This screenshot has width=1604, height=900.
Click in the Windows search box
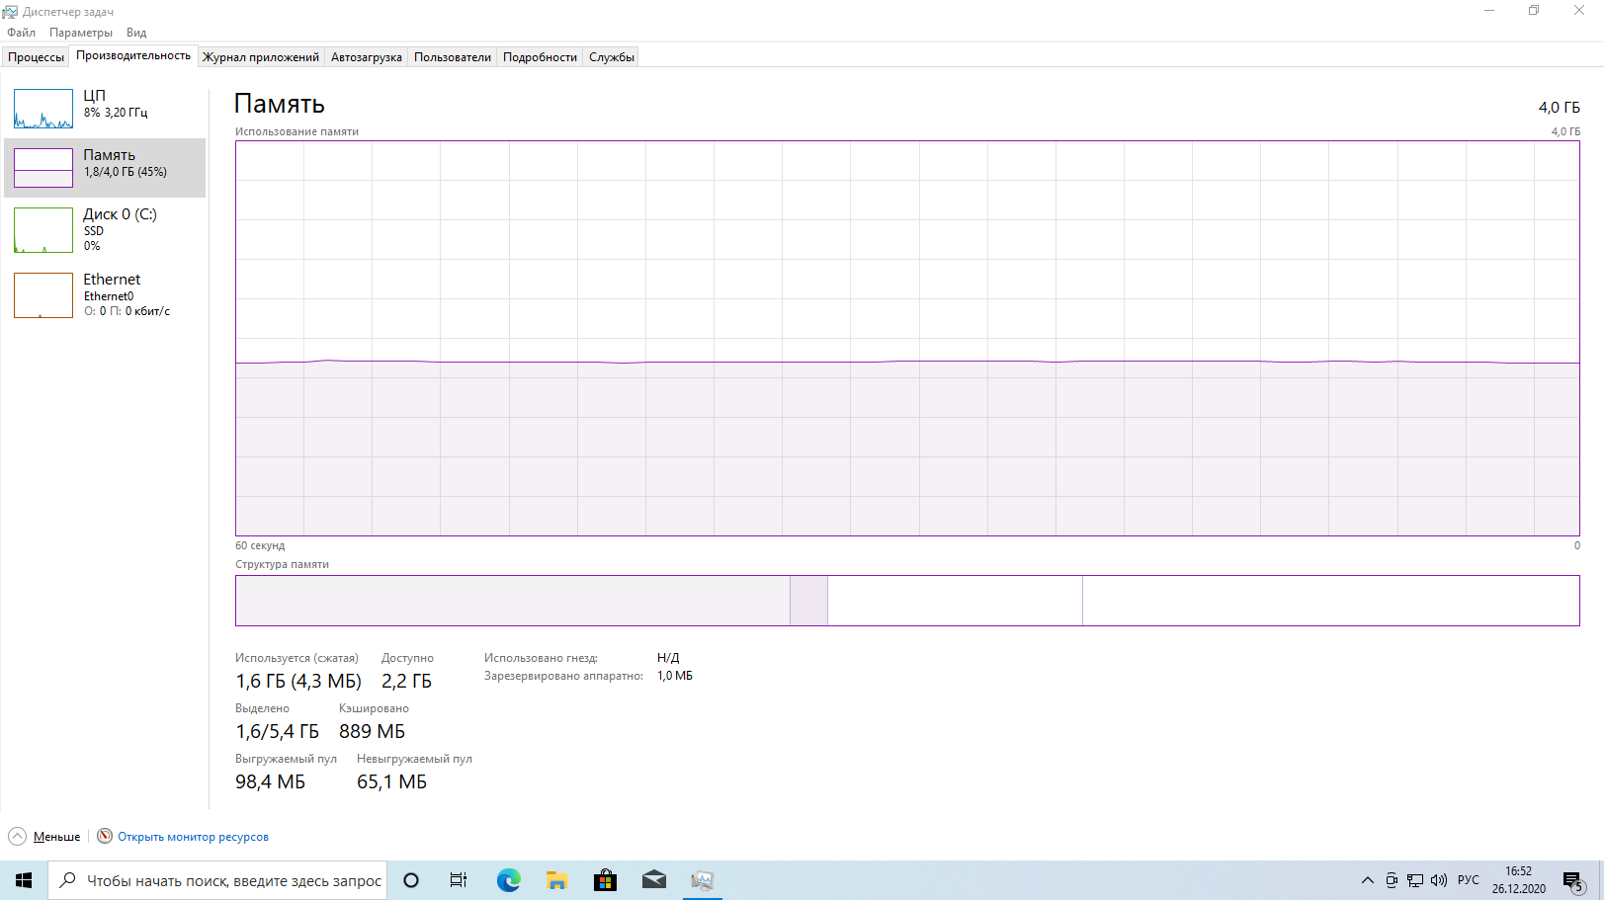233,880
